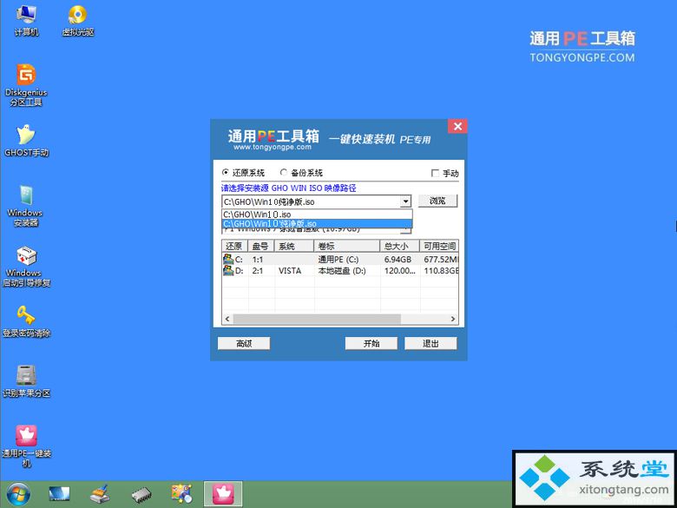This screenshot has width=677, height=508.
Task: Close the 一键快速装机 dialog
Action: click(457, 126)
